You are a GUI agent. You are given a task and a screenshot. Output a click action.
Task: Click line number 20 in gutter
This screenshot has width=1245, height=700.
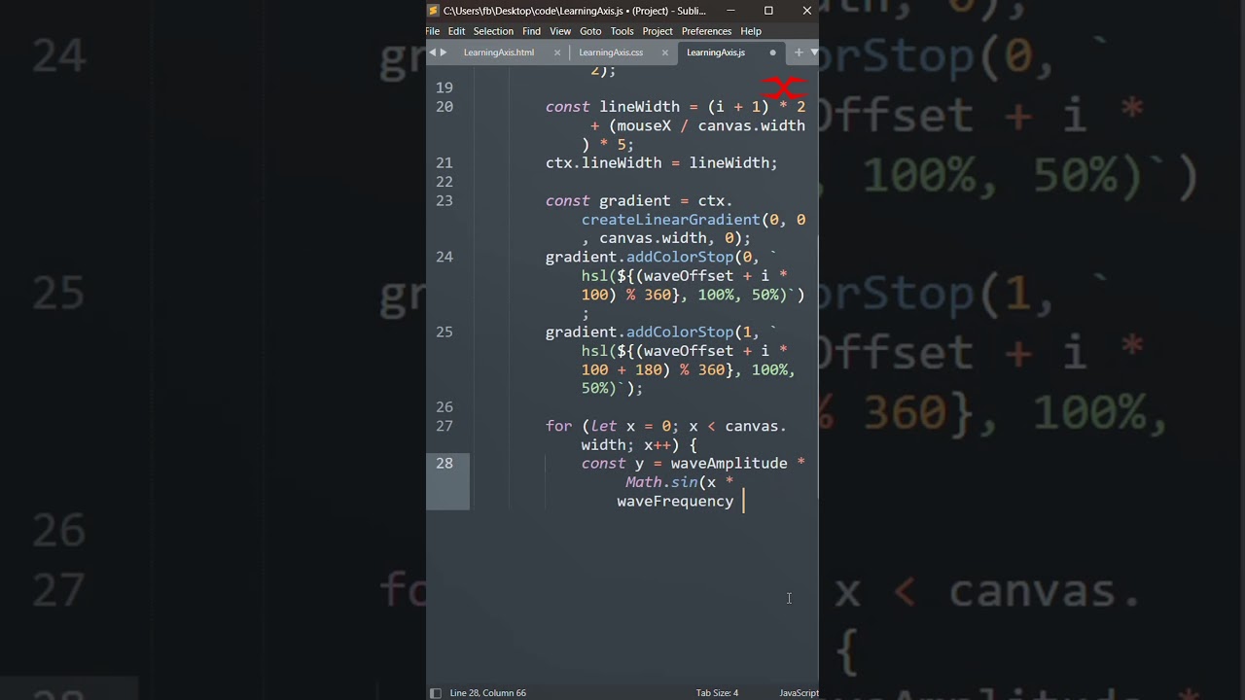tap(445, 107)
